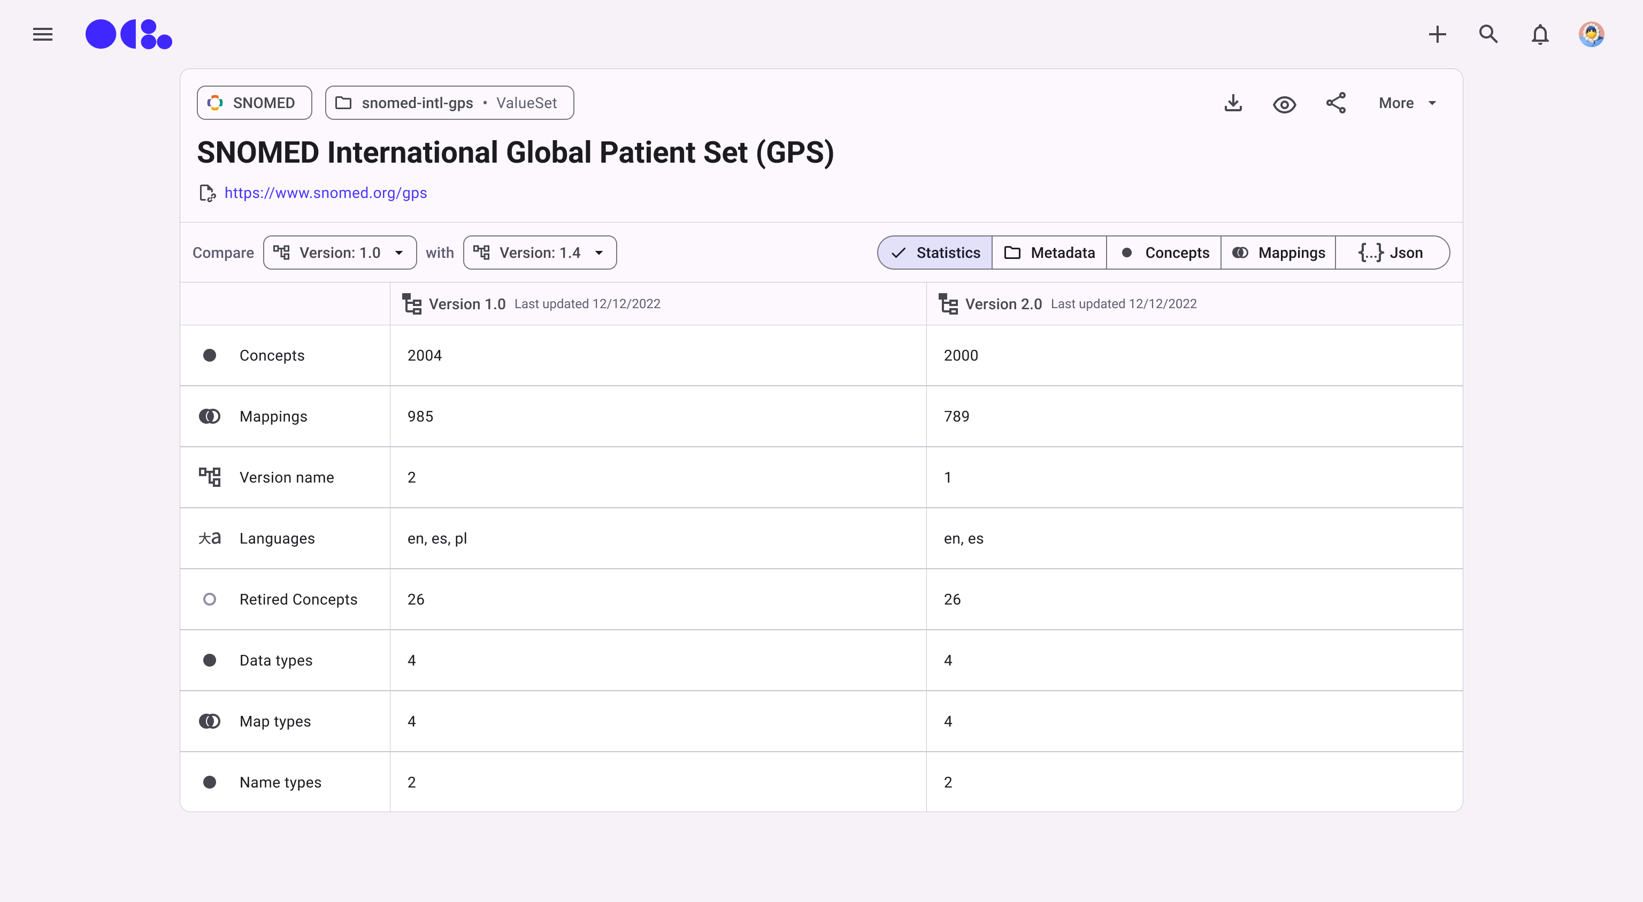Open the snomed.org/gps link
The image size is (1643, 902).
pos(325,193)
